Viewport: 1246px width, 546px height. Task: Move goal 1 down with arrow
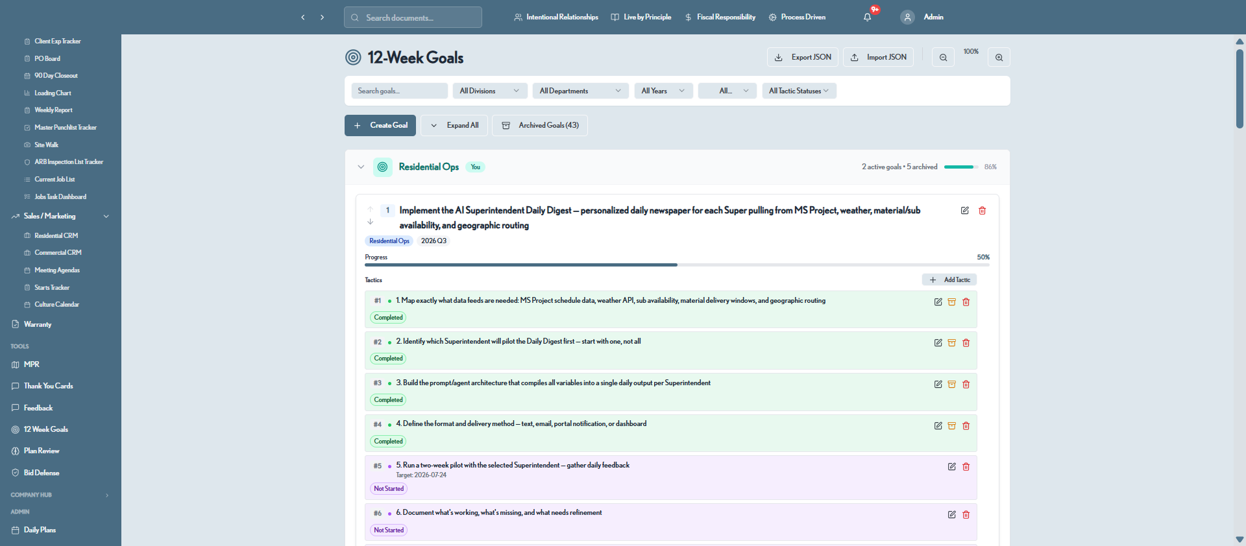[370, 222]
